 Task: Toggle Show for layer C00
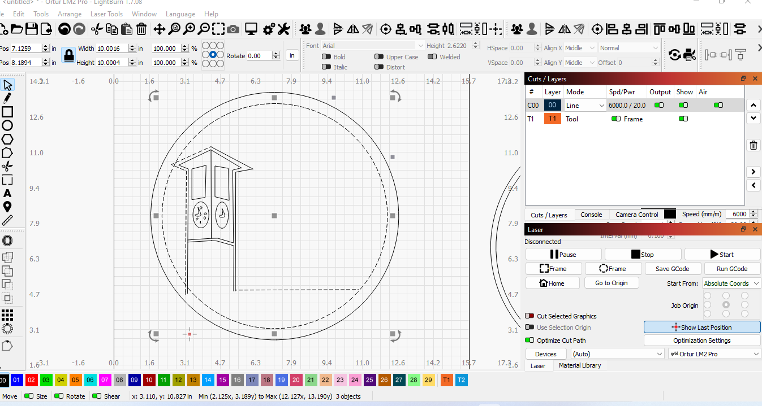[x=683, y=105]
